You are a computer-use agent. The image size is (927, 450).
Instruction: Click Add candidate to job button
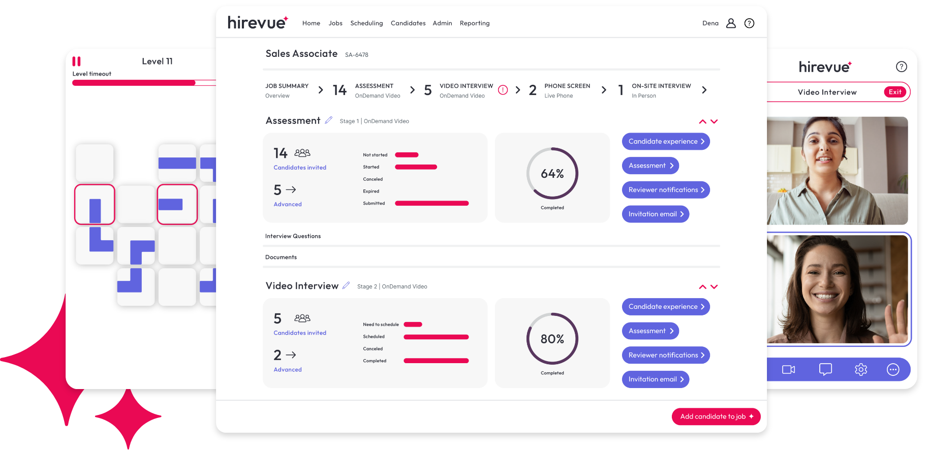[716, 416]
